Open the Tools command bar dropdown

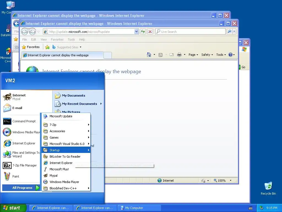221,55
